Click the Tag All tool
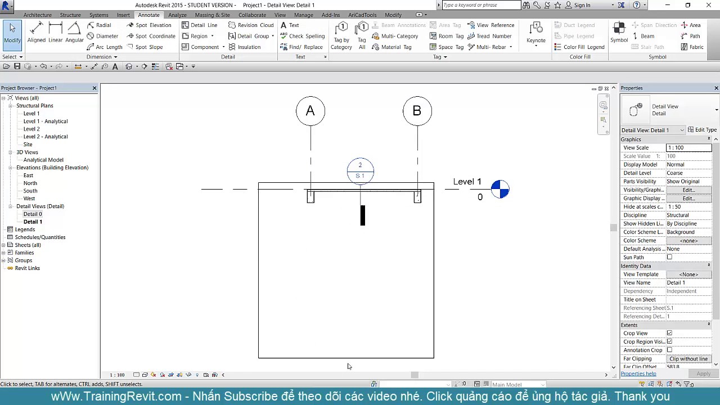Viewport: 720px width, 405px height. [362, 36]
